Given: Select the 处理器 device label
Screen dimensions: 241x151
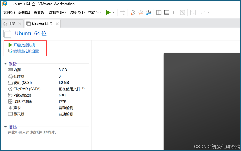Looking at the screenshot, I should [19, 76].
